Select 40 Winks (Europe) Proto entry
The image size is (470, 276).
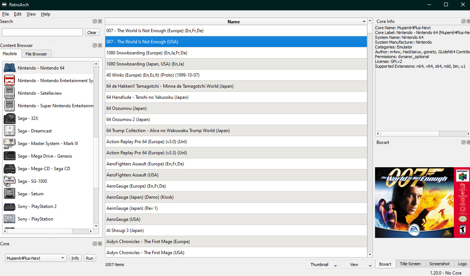pos(236,75)
